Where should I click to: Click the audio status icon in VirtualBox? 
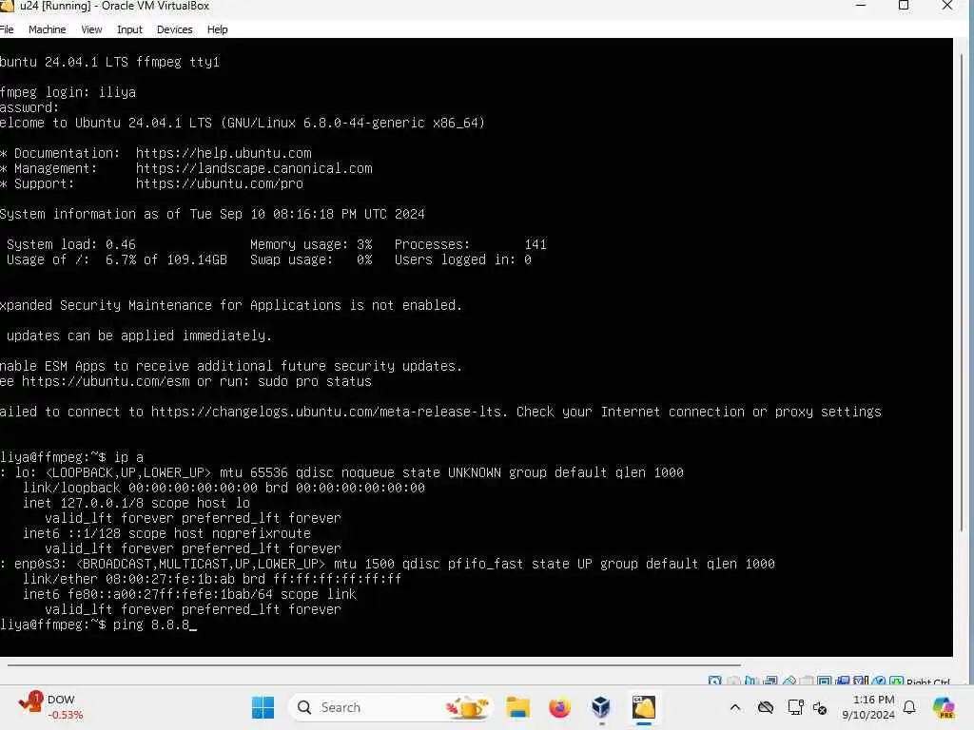[x=751, y=681]
